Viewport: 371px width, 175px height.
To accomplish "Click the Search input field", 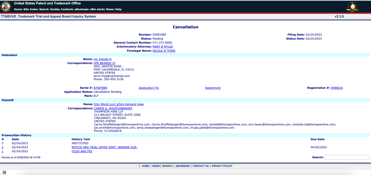I will 347,157.
